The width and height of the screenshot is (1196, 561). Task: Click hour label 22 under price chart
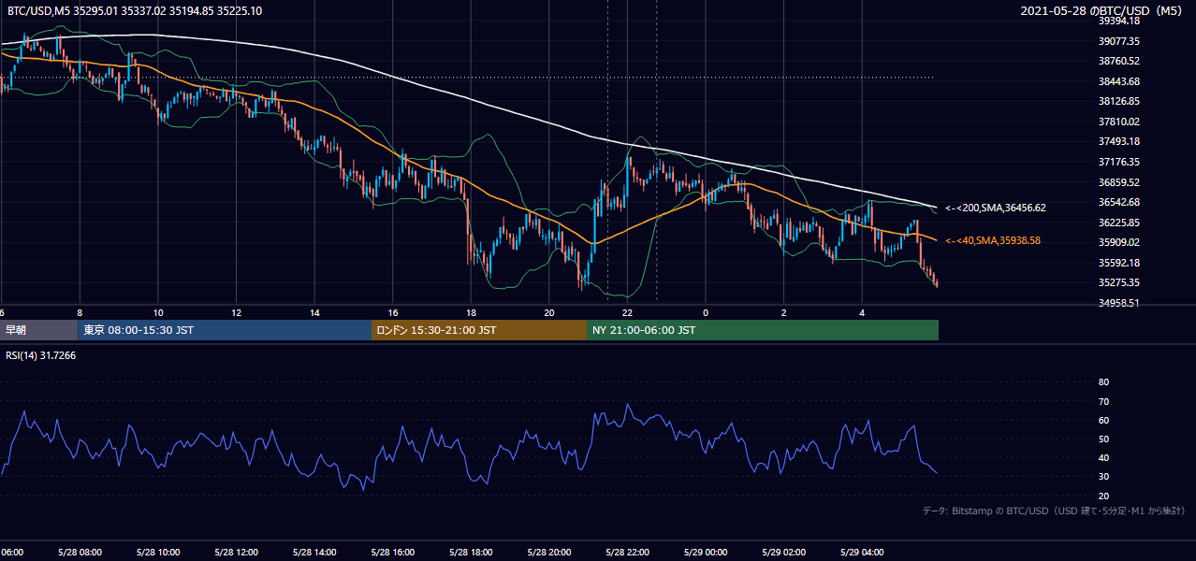point(627,312)
